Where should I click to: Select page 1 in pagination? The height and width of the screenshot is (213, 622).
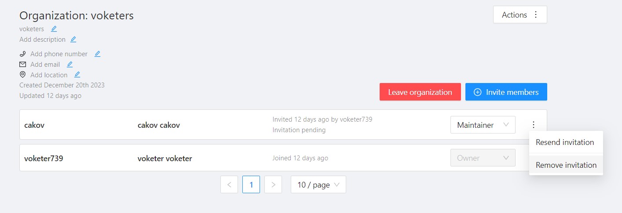251,185
